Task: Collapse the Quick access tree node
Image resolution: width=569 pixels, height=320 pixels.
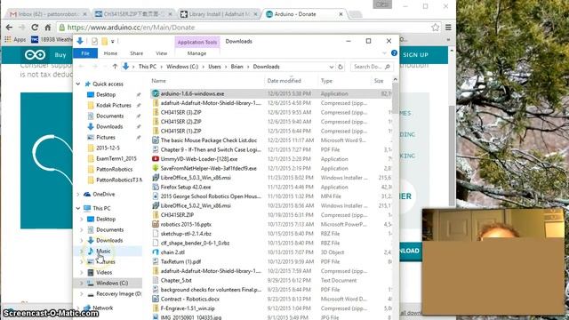Action: coord(78,84)
